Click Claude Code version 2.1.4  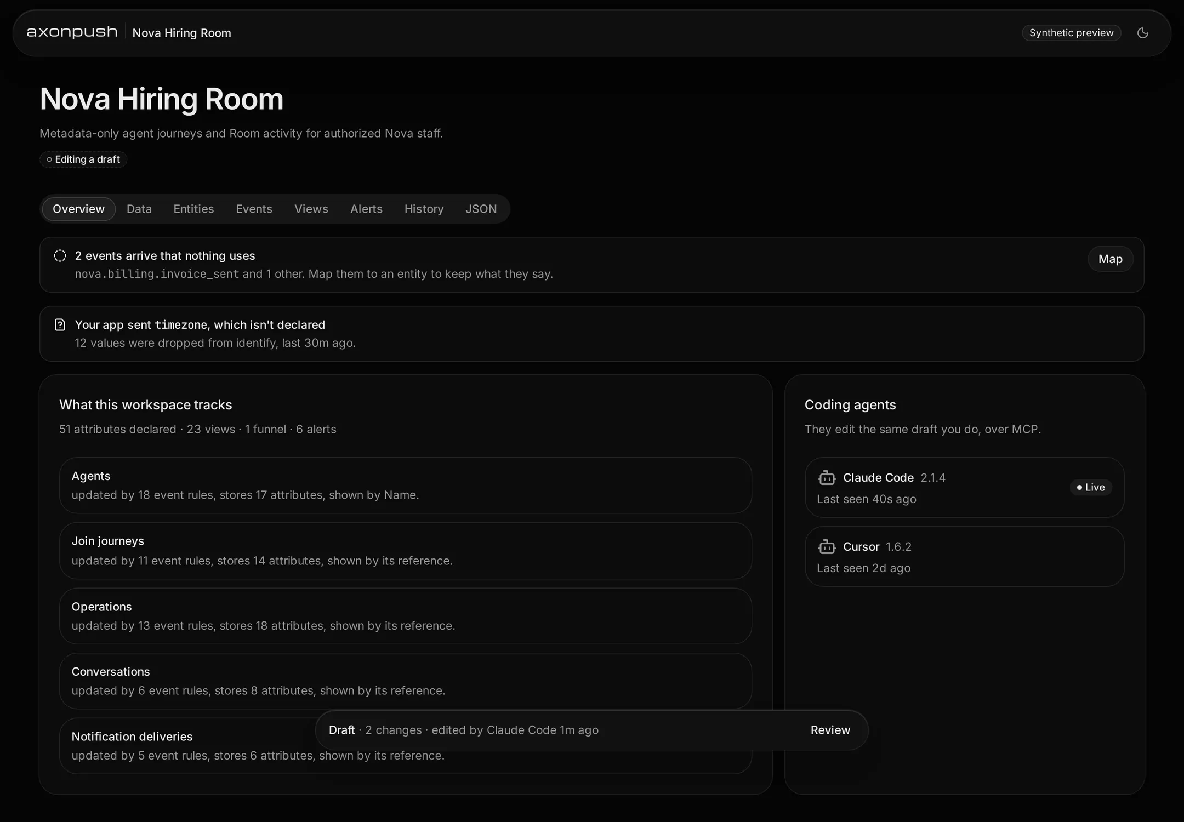pos(933,478)
